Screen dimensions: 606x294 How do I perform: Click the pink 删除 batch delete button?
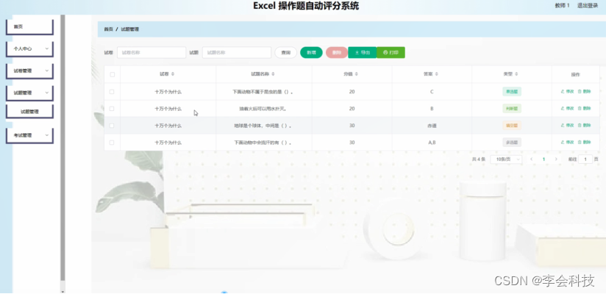[337, 52]
